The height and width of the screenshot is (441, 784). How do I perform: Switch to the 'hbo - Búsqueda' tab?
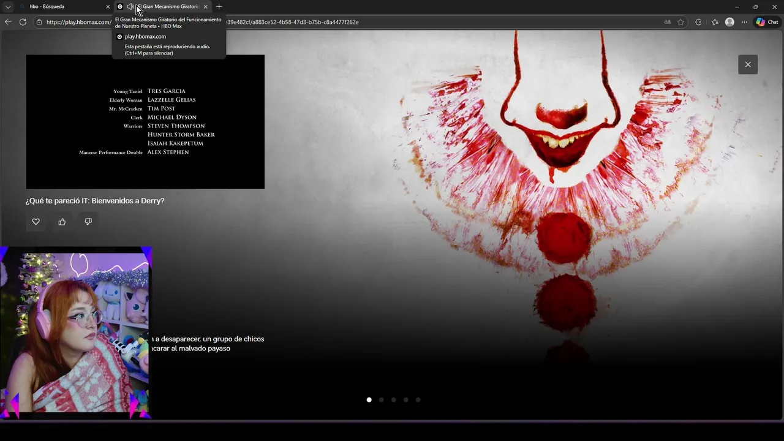(x=64, y=7)
